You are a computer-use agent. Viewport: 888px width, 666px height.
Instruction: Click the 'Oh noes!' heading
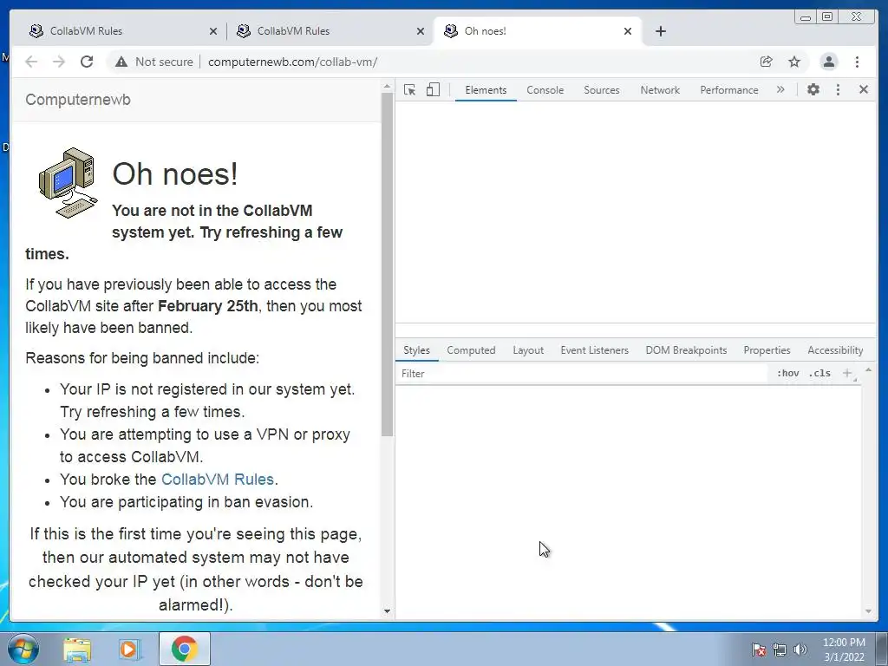175,173
